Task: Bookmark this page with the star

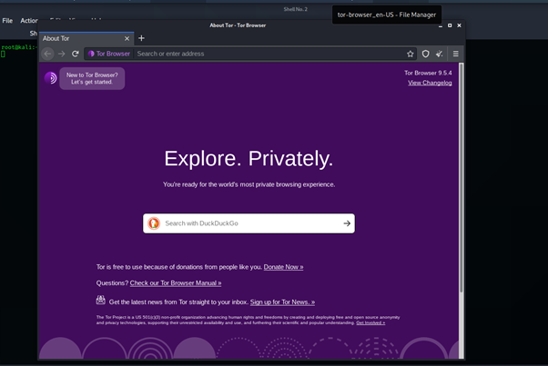Action: [410, 54]
